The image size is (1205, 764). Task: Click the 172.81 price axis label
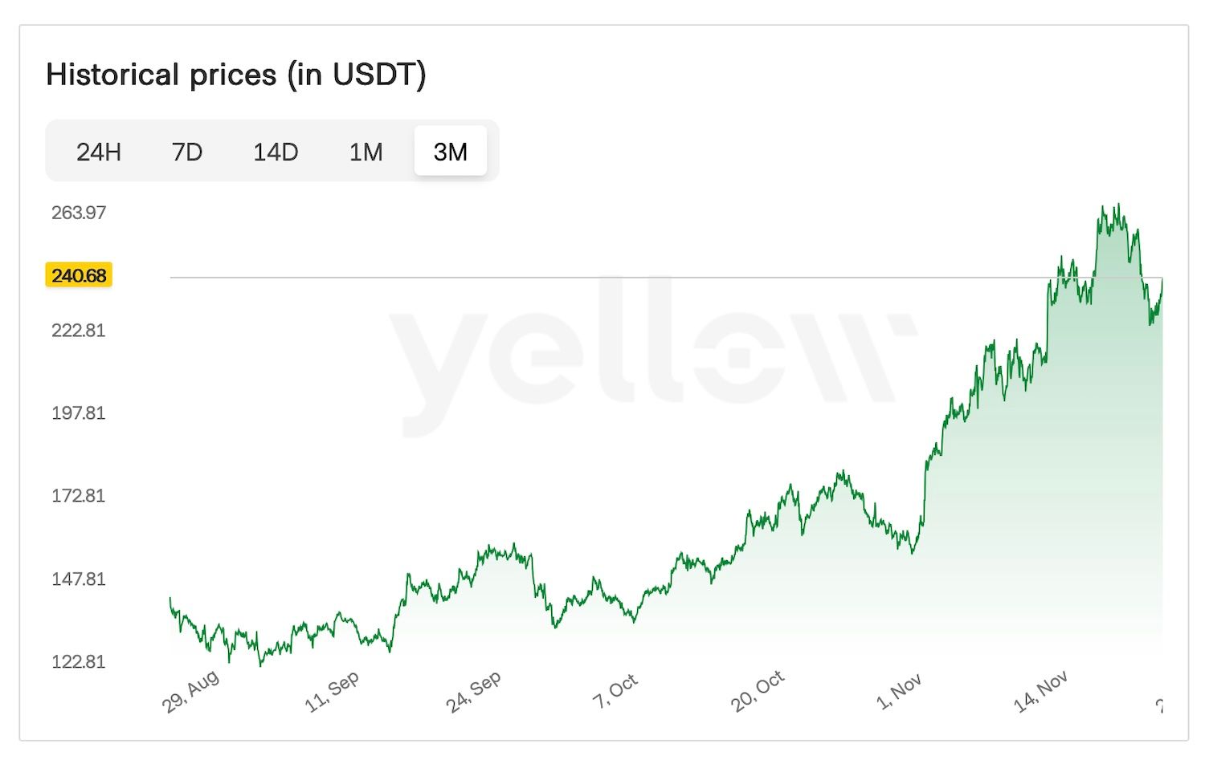point(79,496)
